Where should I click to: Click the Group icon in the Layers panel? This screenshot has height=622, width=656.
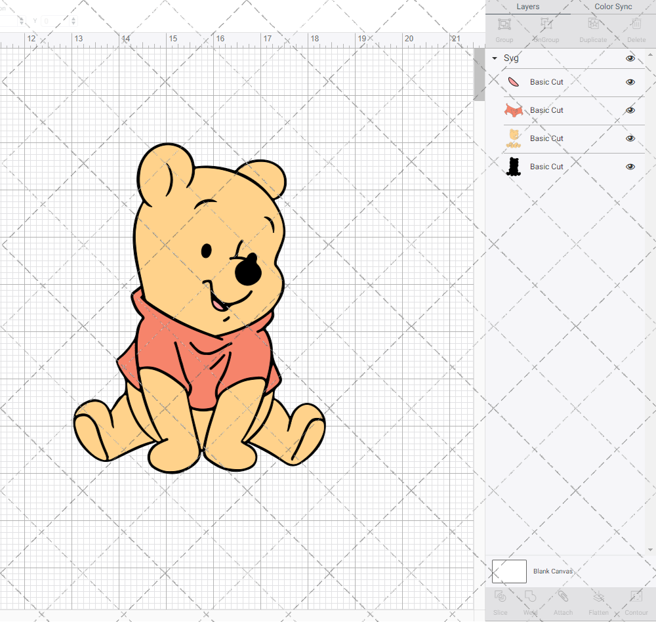504,24
